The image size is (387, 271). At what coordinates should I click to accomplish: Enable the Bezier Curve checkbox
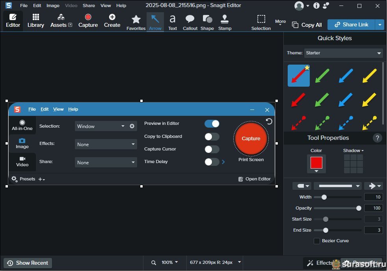click(x=317, y=241)
